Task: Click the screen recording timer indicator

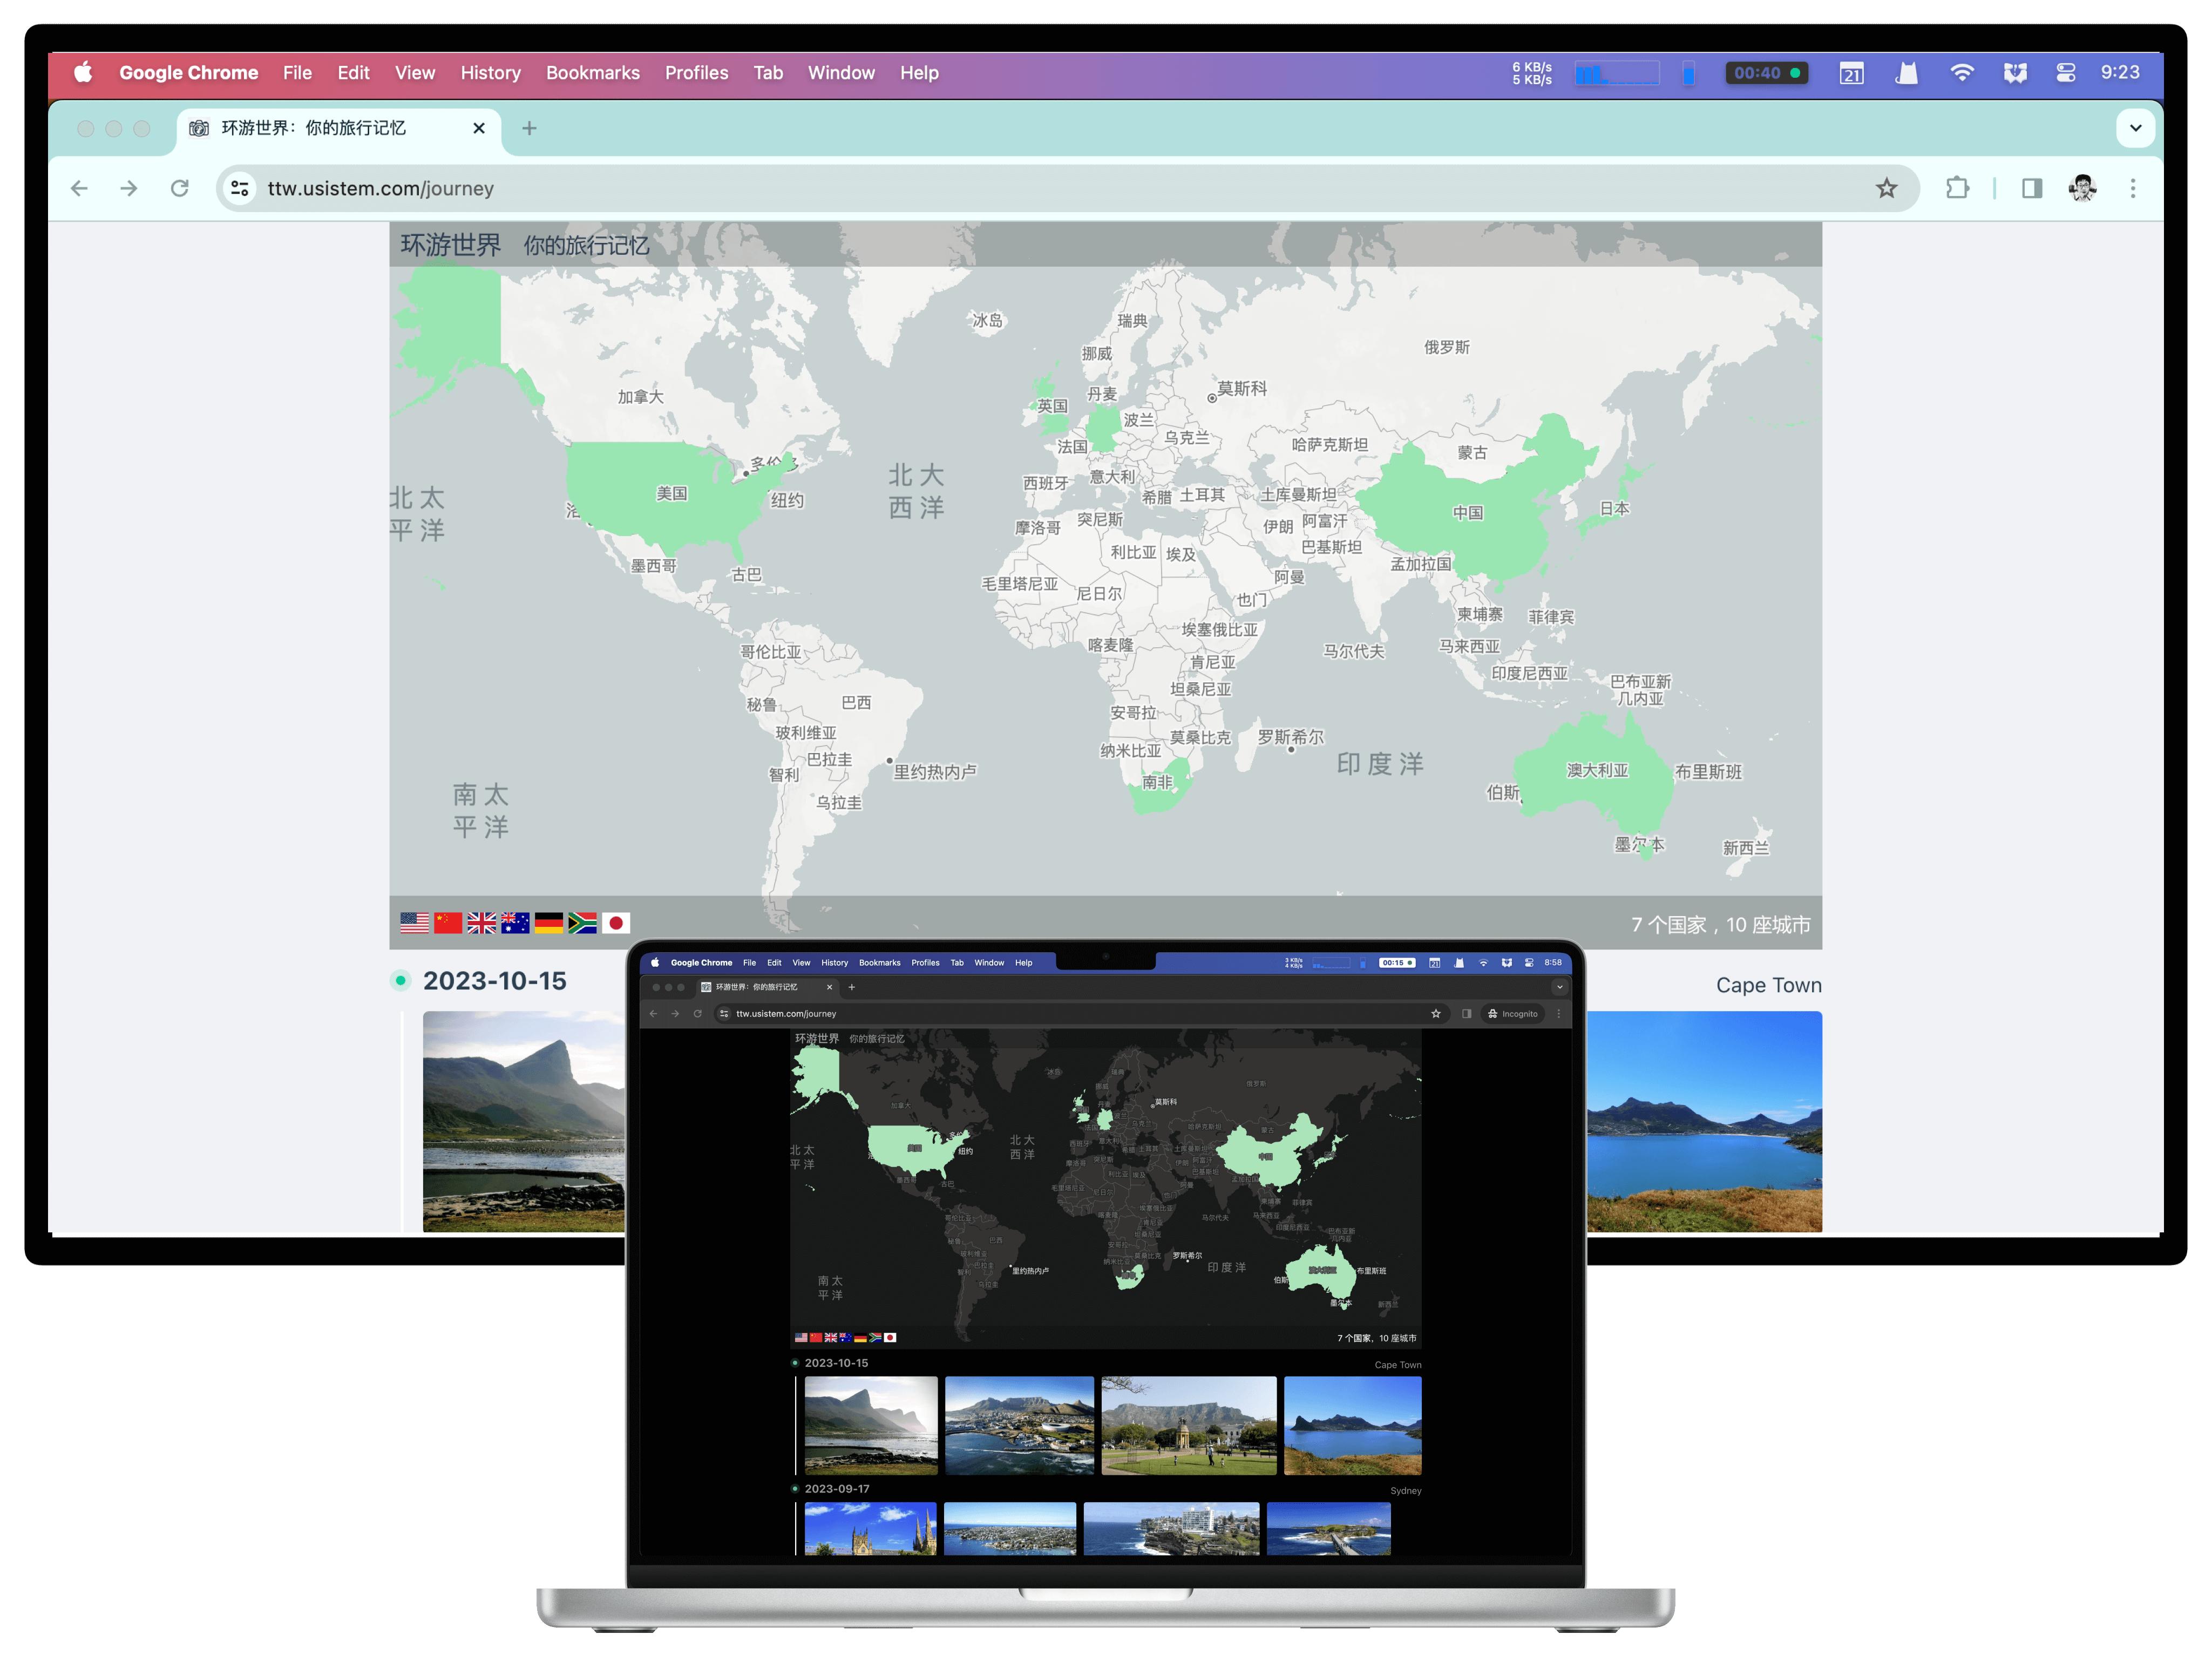Action: coord(1766,73)
